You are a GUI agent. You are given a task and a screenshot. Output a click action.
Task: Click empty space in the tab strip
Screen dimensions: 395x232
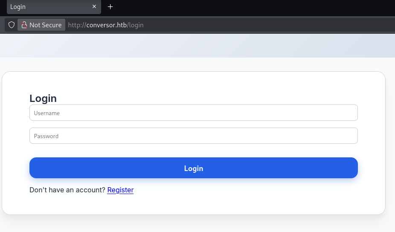click(x=256, y=7)
